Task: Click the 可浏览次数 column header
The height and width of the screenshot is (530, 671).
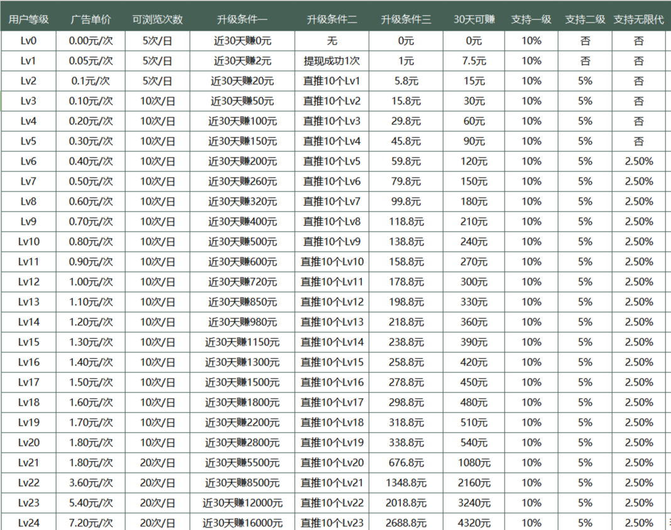Action: (157, 19)
